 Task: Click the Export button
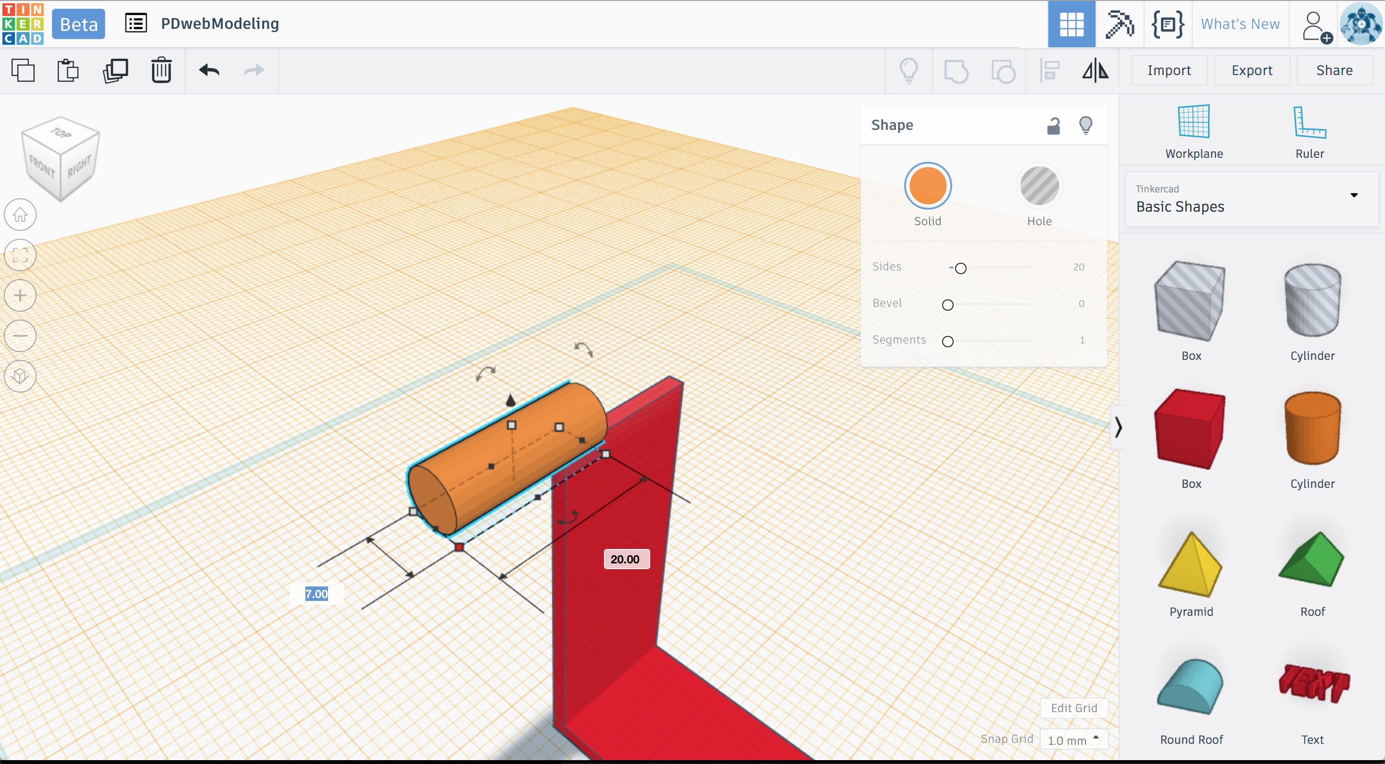(1251, 70)
